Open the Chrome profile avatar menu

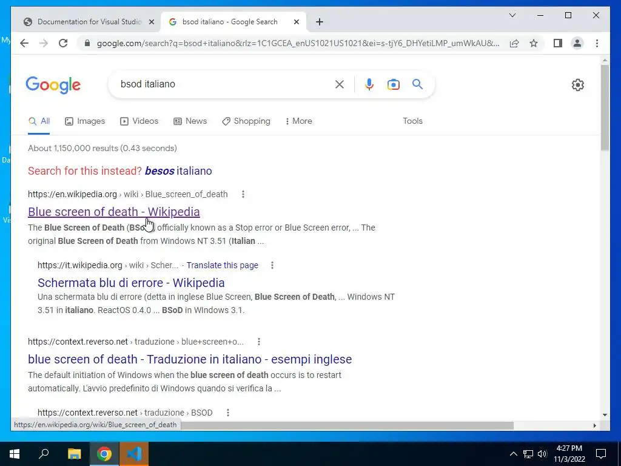[x=577, y=43]
